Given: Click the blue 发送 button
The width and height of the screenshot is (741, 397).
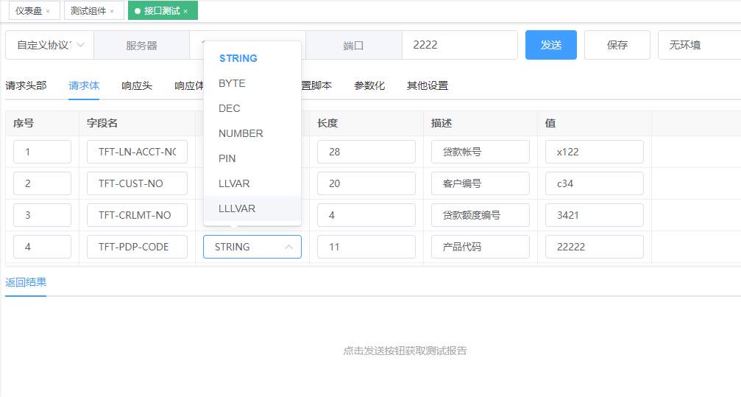Looking at the screenshot, I should point(550,45).
